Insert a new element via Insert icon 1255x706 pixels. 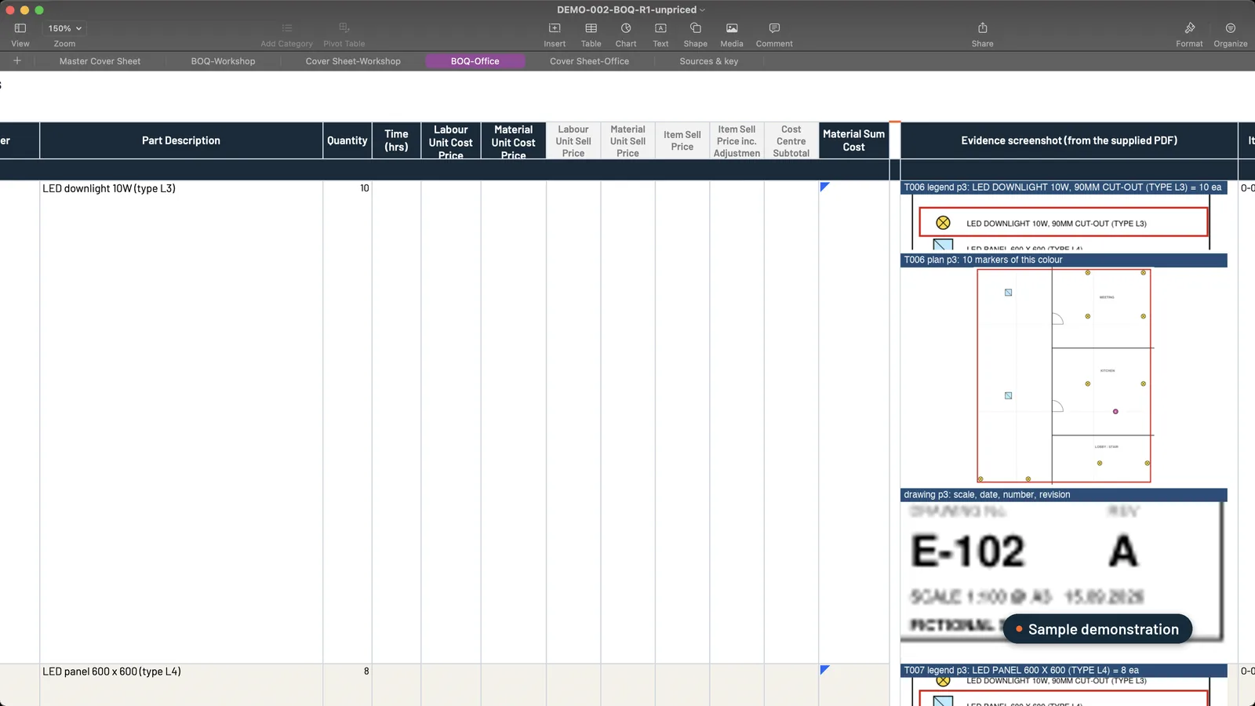555,28
